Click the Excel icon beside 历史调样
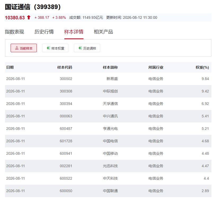213x199 pixels. click(x=80, y=48)
